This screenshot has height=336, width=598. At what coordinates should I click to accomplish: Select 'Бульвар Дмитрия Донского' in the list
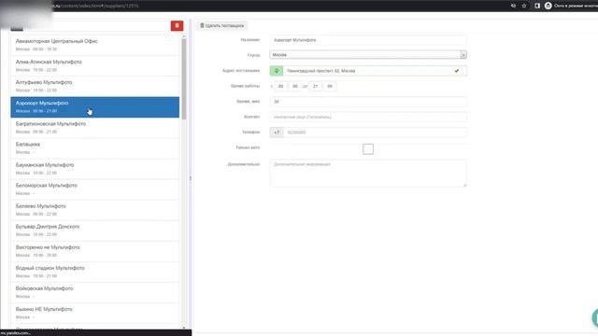point(95,231)
